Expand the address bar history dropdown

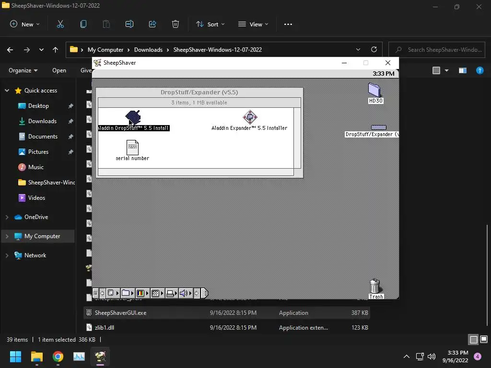pos(358,49)
